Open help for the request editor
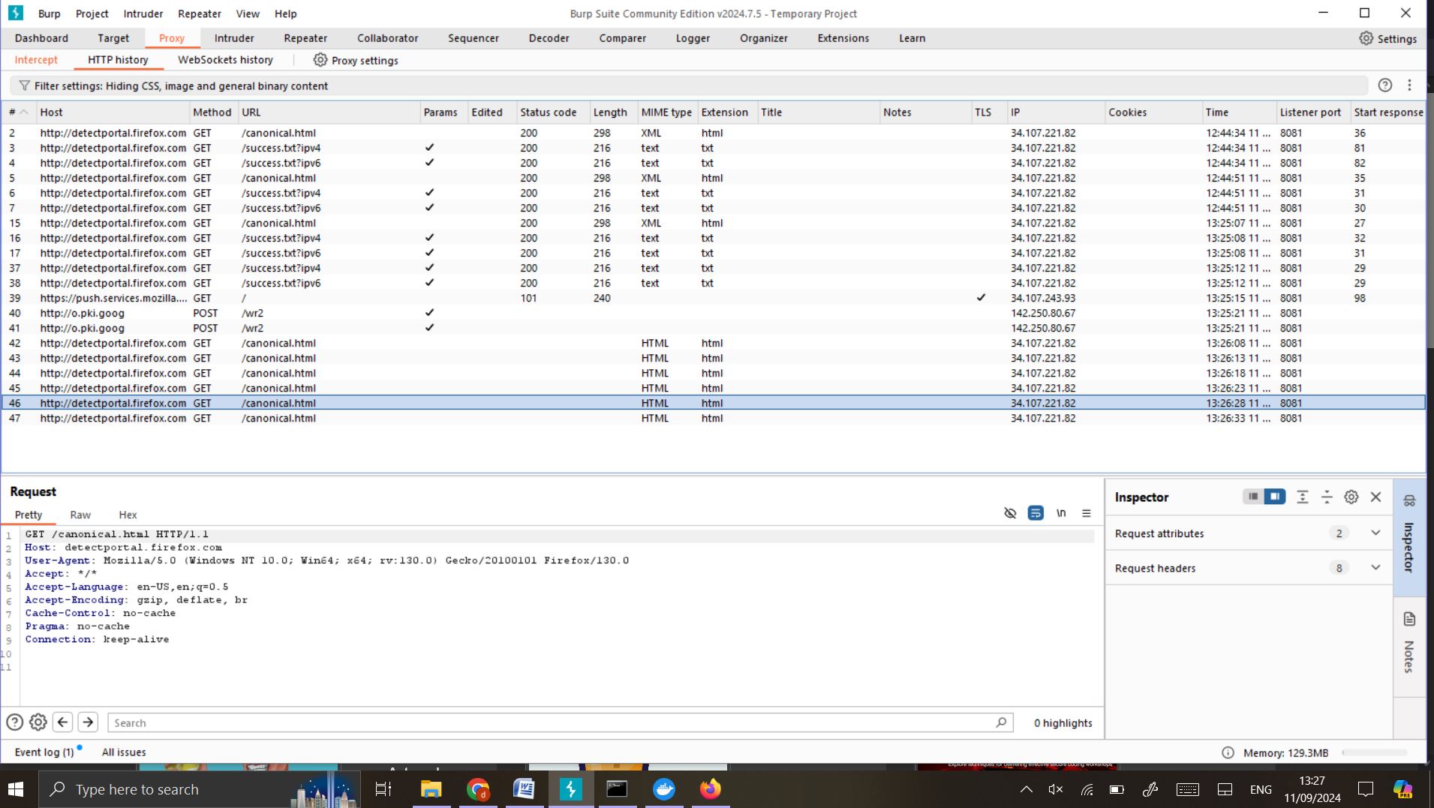 (x=15, y=722)
